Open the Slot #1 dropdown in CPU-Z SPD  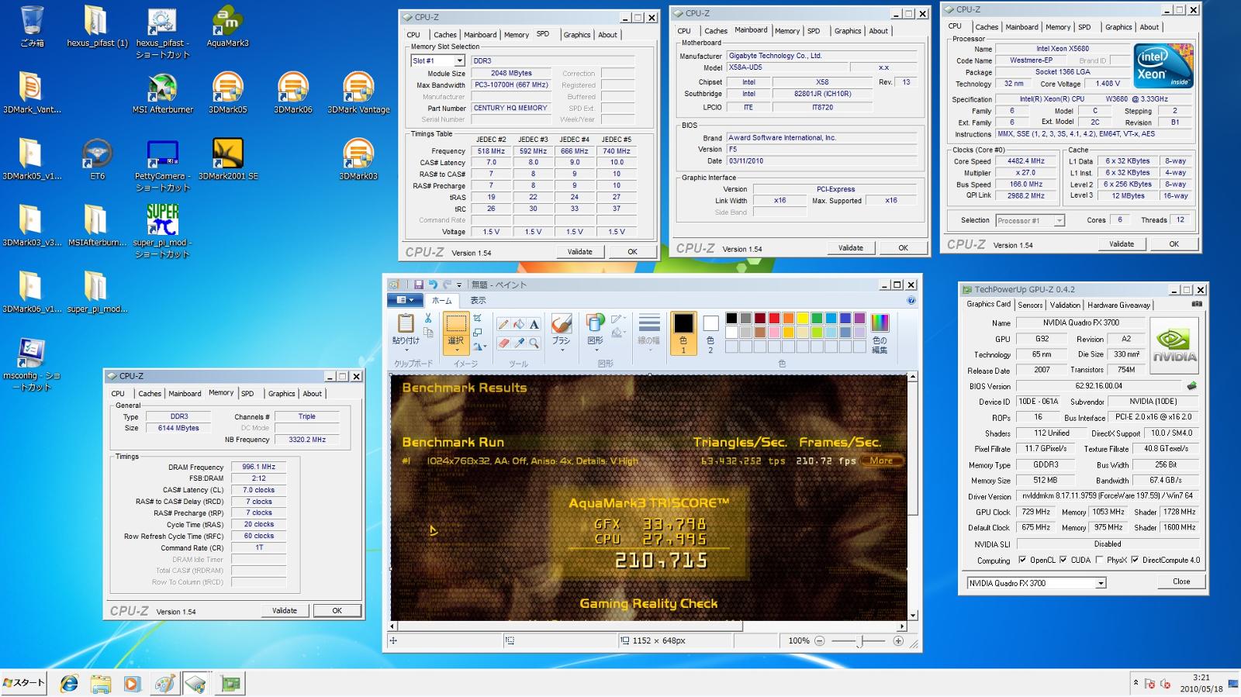(459, 60)
